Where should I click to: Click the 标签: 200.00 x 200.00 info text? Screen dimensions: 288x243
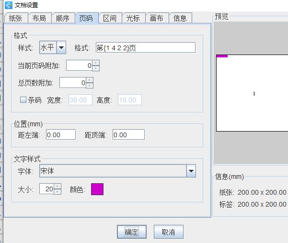pos(253,204)
